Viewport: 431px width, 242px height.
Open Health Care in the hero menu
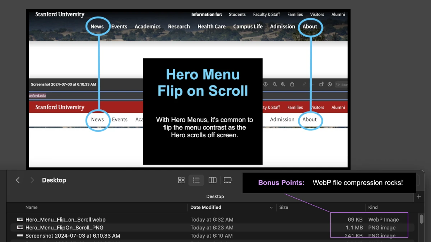coord(212,27)
